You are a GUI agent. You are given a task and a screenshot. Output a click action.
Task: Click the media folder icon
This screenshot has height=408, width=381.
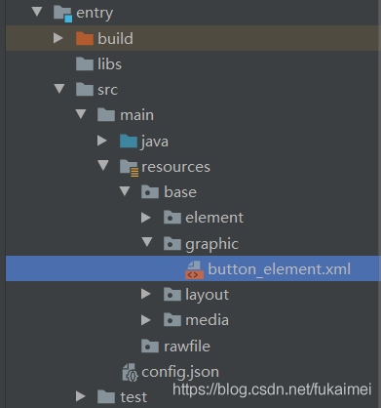tap(172, 320)
